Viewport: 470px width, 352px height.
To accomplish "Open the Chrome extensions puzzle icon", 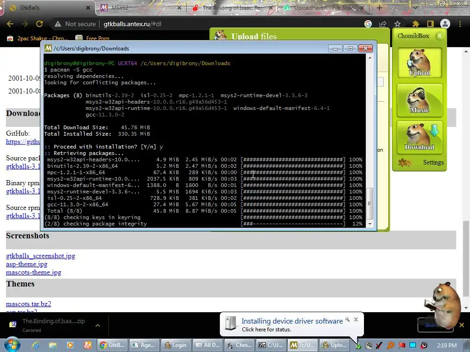I will (416, 24).
